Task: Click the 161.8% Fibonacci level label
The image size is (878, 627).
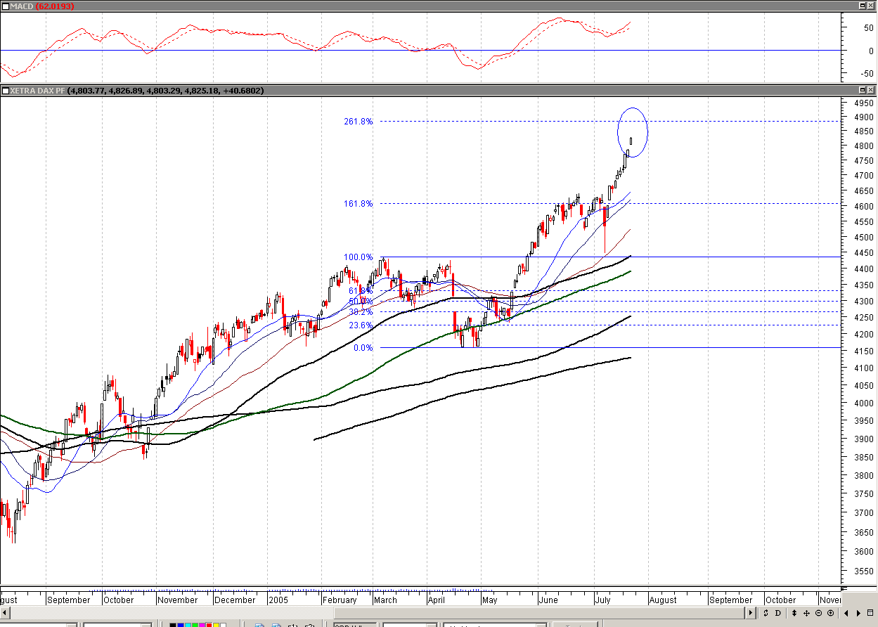Action: tap(359, 204)
